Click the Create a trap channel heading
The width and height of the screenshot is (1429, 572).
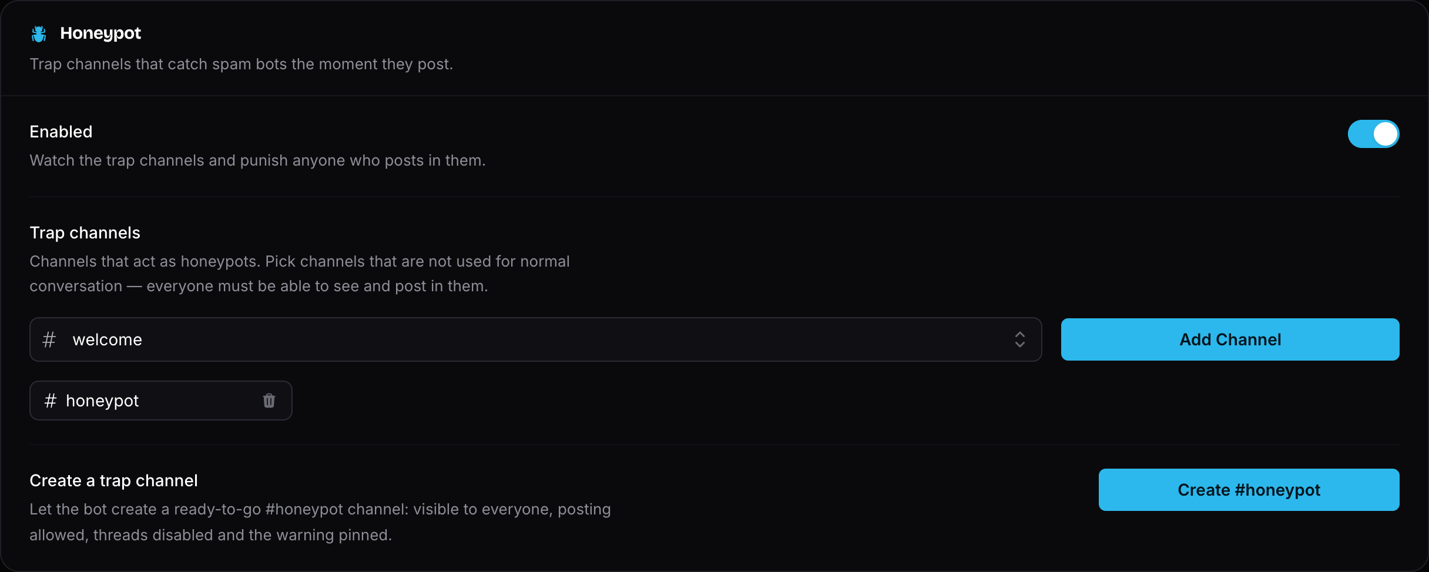(114, 481)
